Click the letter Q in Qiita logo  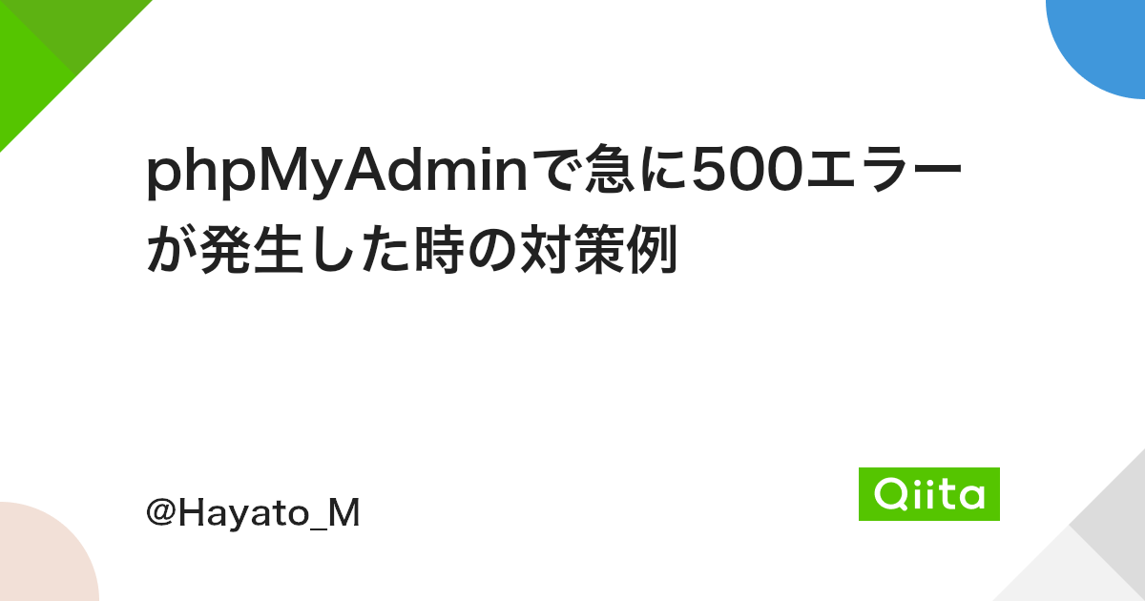click(x=889, y=494)
